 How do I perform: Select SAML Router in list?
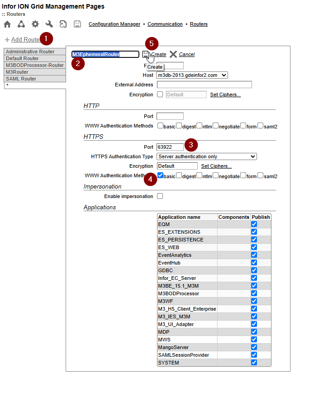pos(35,79)
